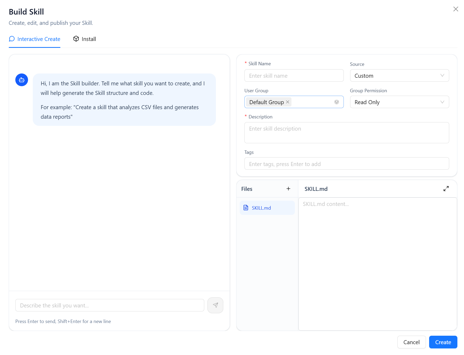Click the 'Build Skill' dialog title
The image size is (464, 355).
(26, 12)
